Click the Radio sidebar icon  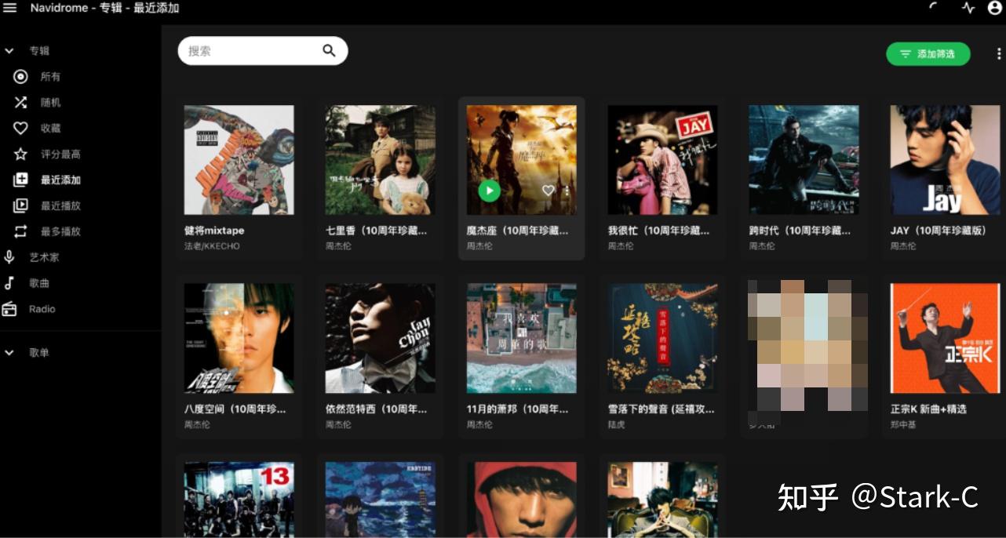coord(11,308)
